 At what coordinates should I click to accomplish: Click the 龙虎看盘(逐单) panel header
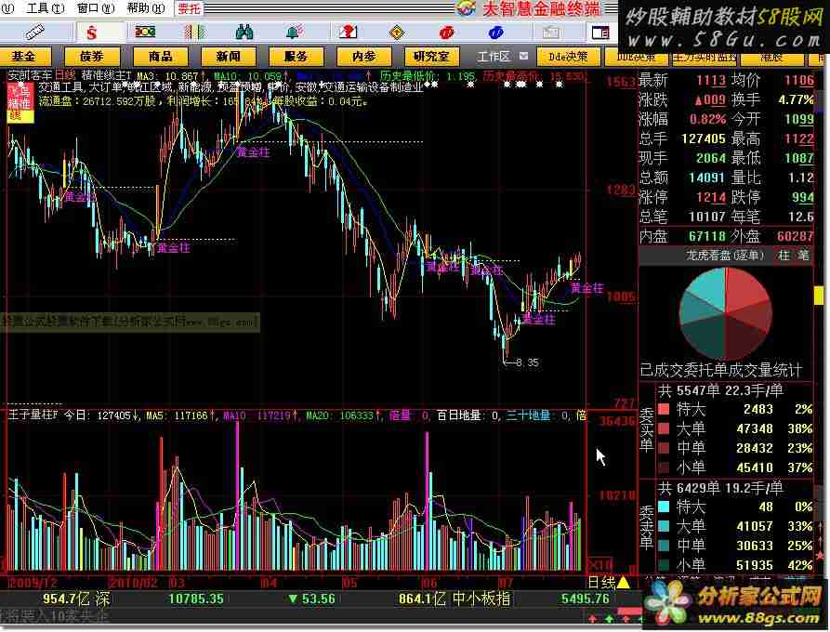click(725, 256)
